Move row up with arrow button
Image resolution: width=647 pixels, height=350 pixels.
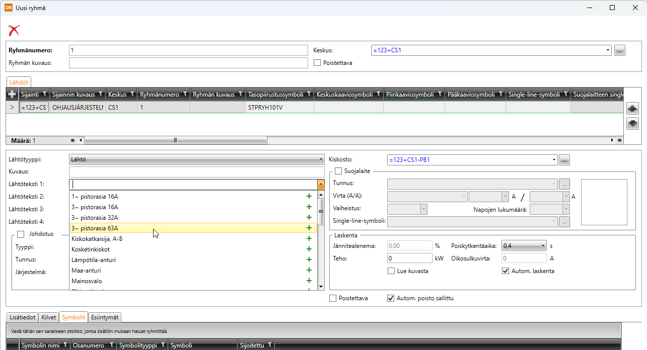[632, 108]
